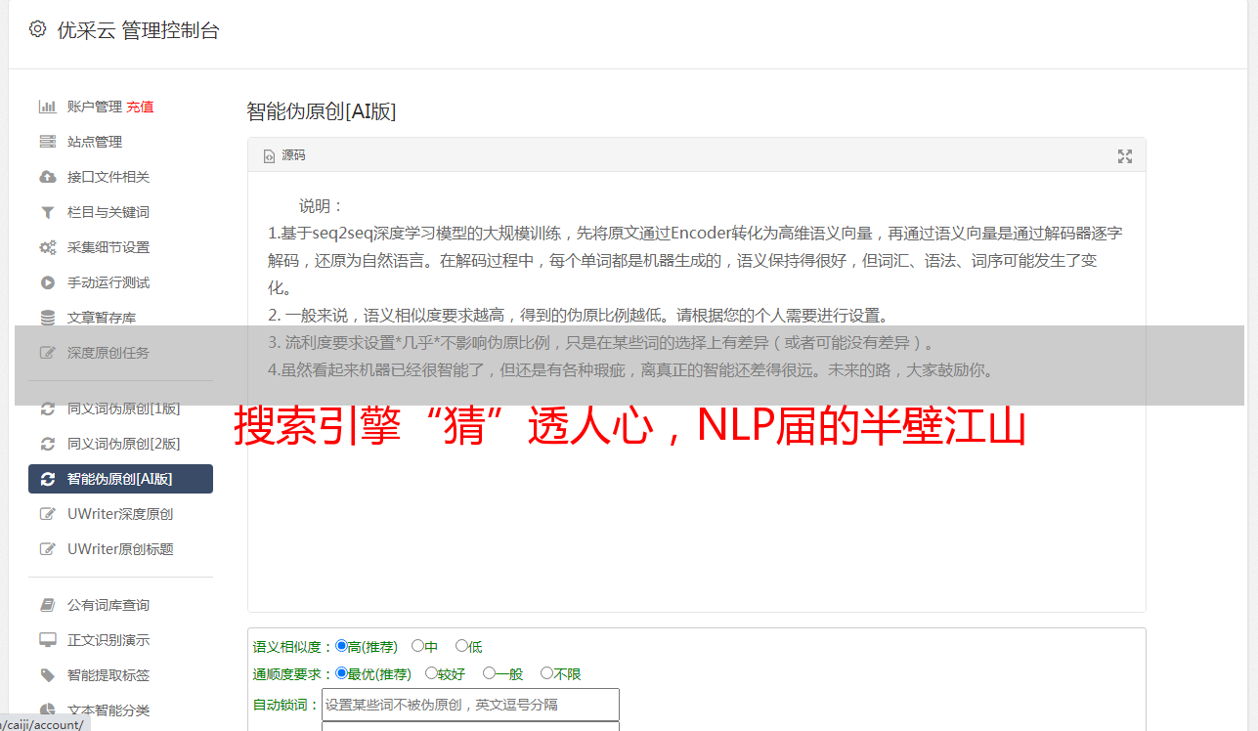The image size is (1258, 731).
Task: Open 接口文件相关 in the sidebar
Action: point(108,177)
